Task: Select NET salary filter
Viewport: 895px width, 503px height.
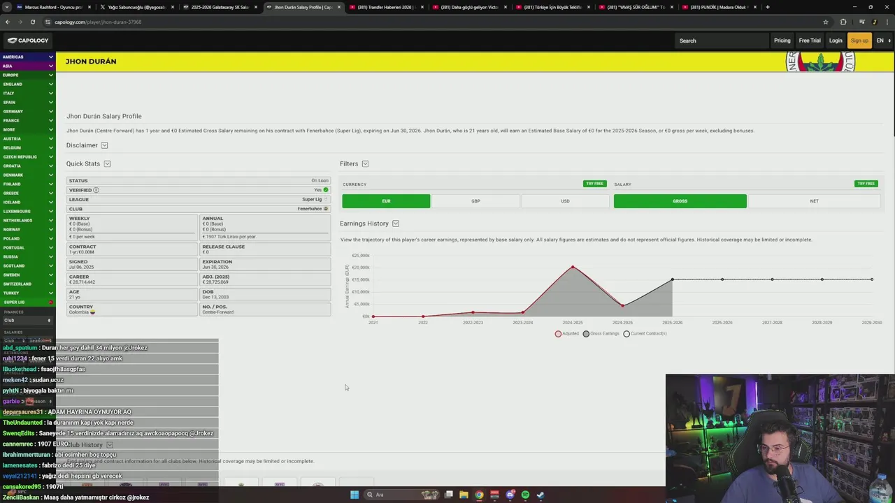Action: coord(814,201)
